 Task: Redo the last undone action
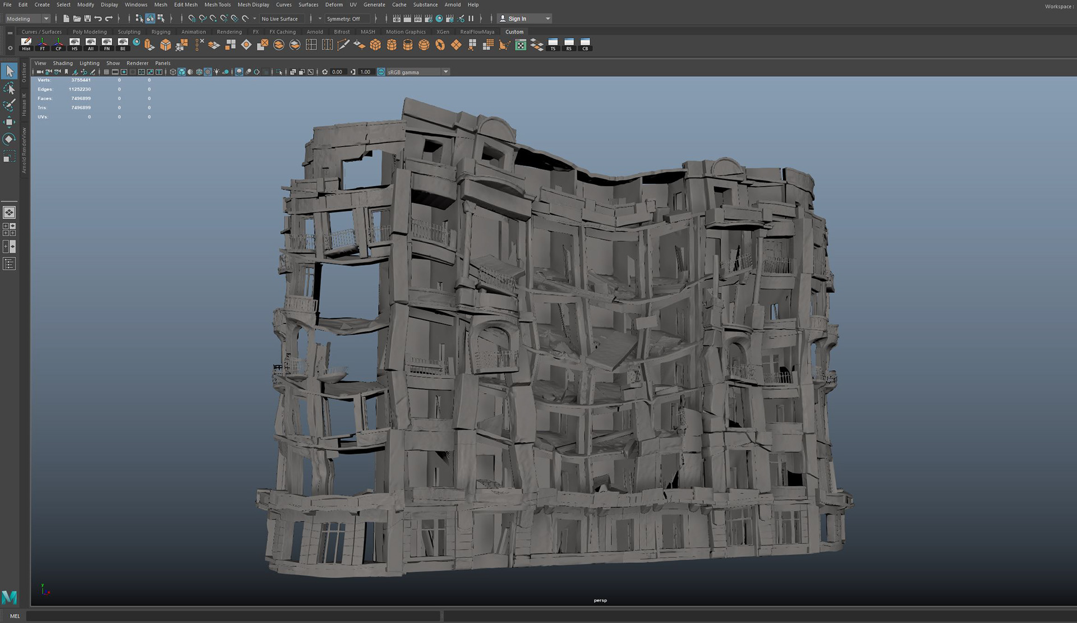(x=109, y=19)
